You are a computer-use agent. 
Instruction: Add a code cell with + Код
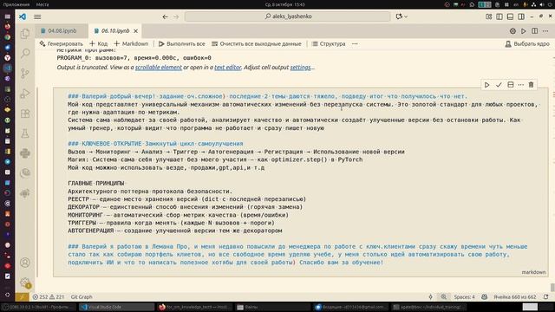[x=99, y=44]
